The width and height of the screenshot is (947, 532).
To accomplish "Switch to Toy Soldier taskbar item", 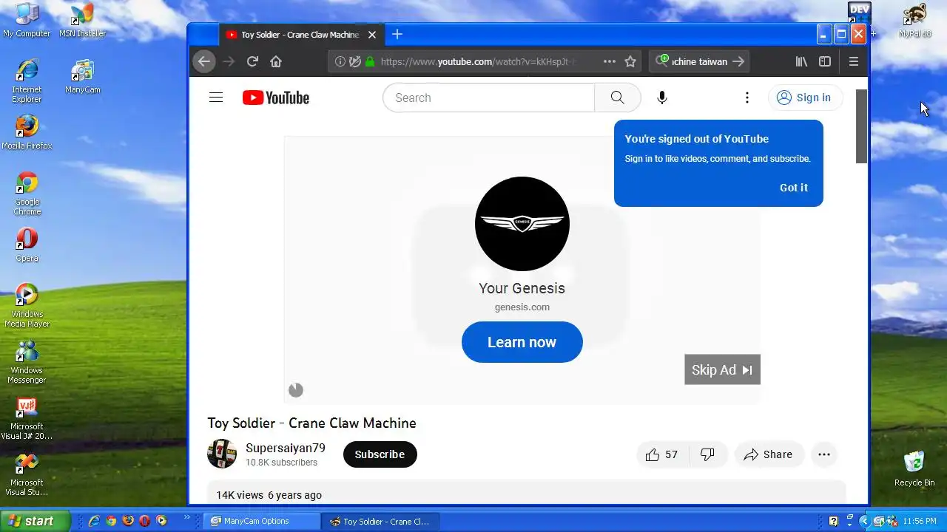I will point(380,521).
